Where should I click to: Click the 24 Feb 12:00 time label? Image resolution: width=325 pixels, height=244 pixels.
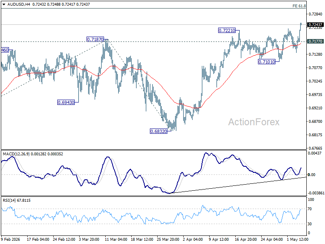[x=64, y=239]
